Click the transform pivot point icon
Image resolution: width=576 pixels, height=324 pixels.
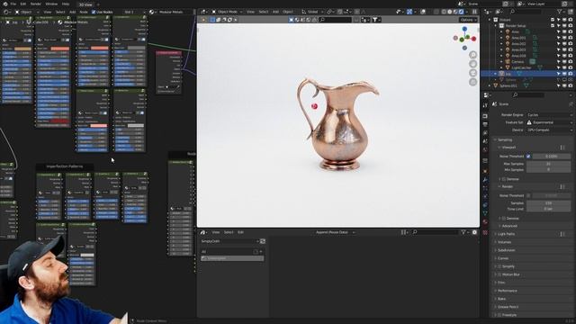(x=330, y=12)
